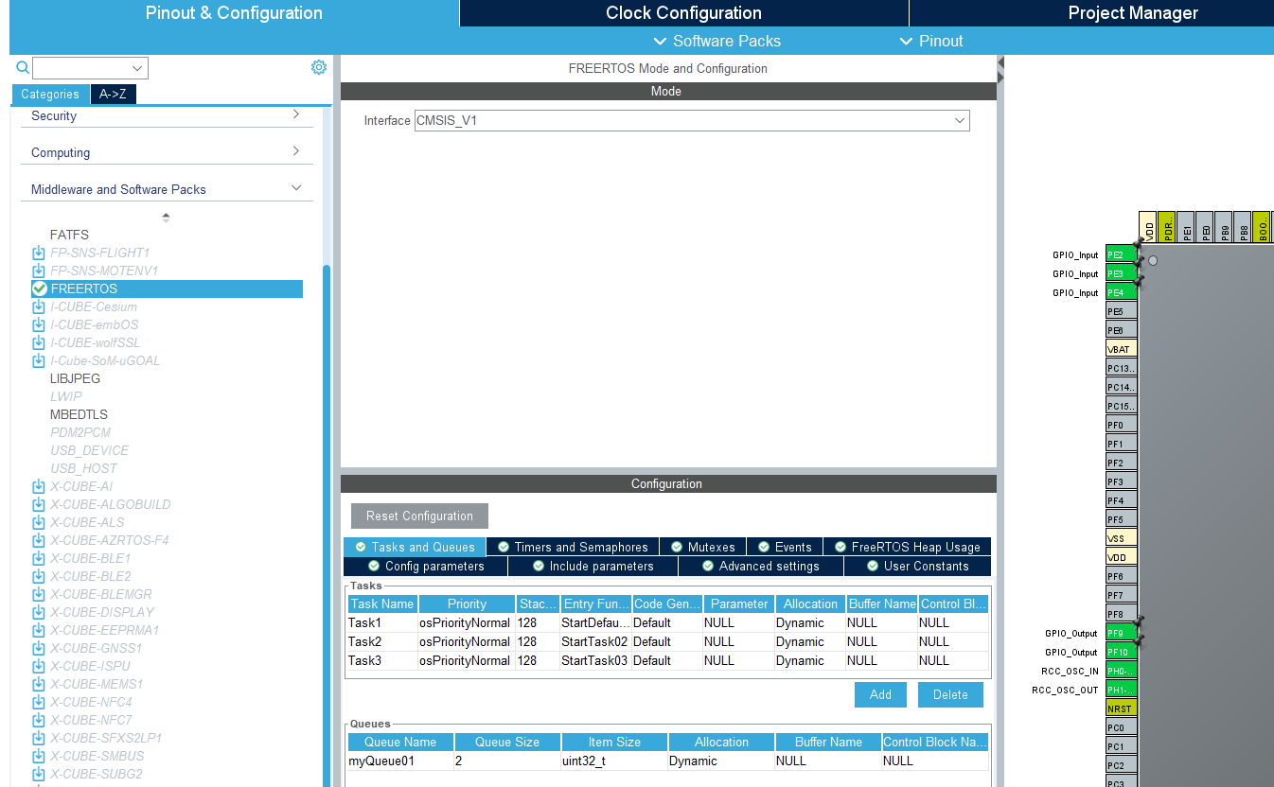Viewport: 1274px width, 787px height.
Task: Click the categories list vertical scrollbar
Action: click(327, 525)
